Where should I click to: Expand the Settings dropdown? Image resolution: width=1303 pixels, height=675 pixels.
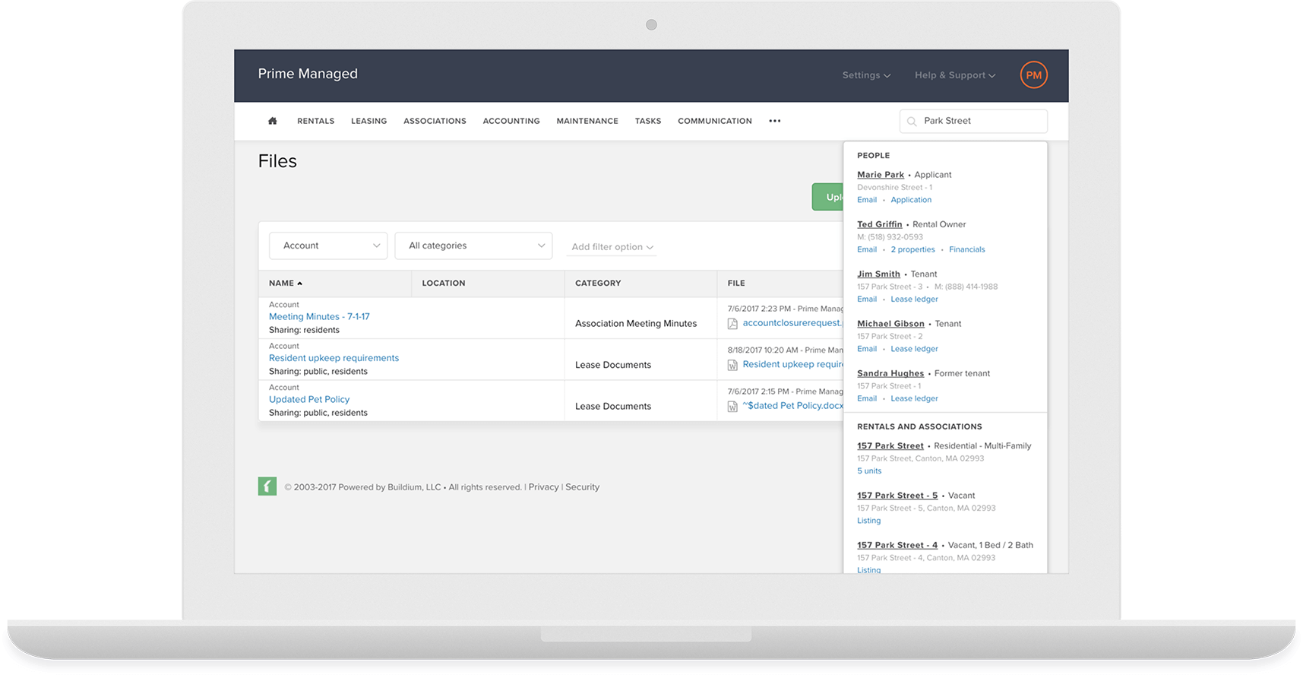coord(866,75)
